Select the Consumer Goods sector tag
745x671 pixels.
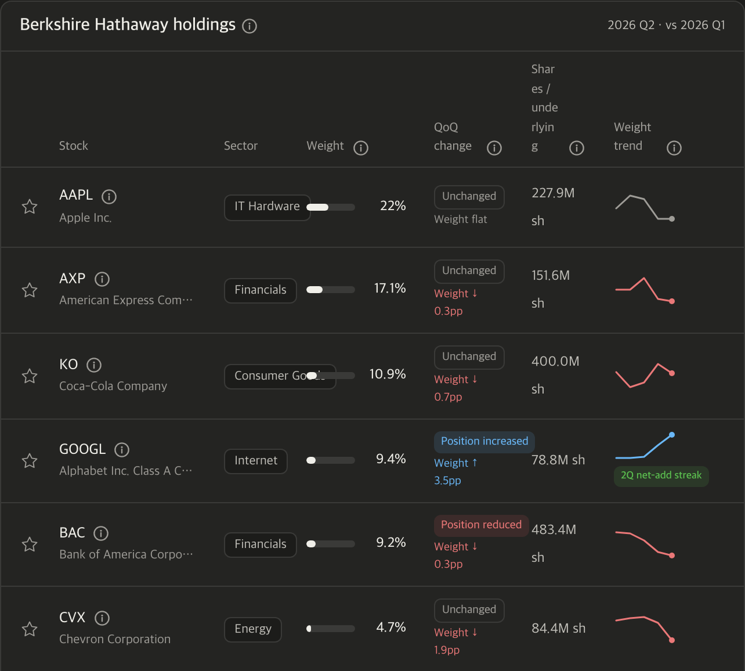pos(280,376)
